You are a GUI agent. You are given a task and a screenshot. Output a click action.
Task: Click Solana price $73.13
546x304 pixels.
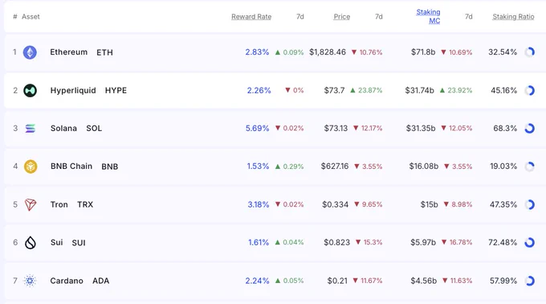coord(336,129)
